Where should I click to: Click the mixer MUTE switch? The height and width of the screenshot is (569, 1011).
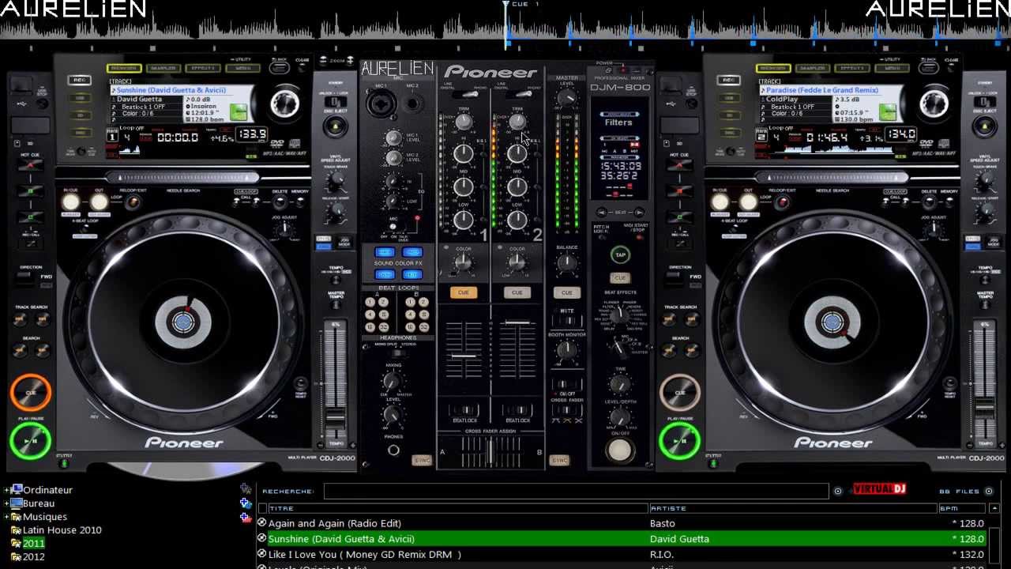pos(567,322)
